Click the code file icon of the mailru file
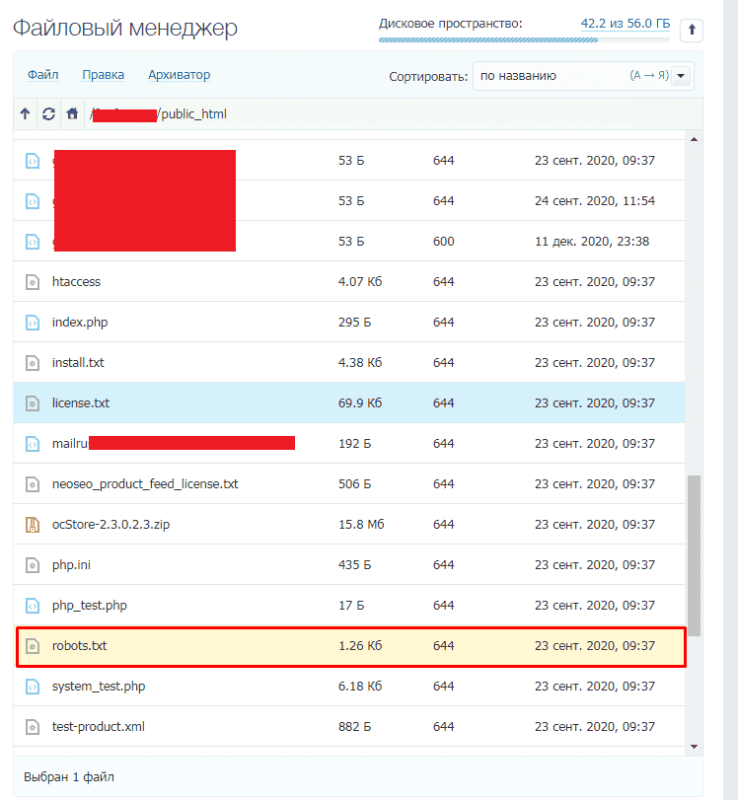Viewport: 738px width, 800px height. click(x=33, y=443)
